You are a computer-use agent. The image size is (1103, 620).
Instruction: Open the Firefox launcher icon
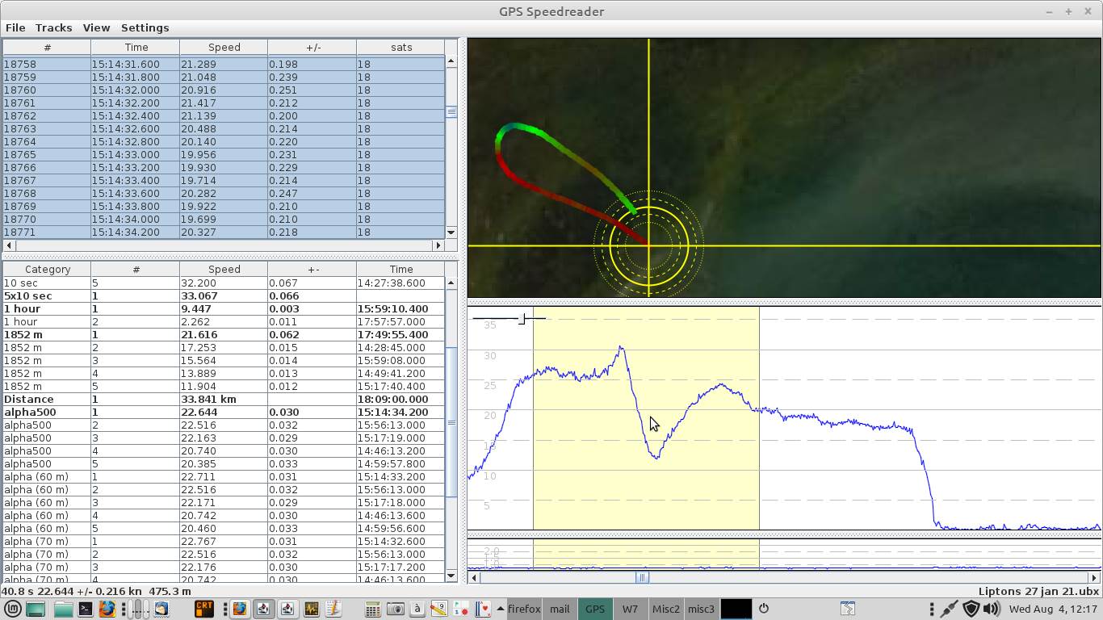(107, 610)
